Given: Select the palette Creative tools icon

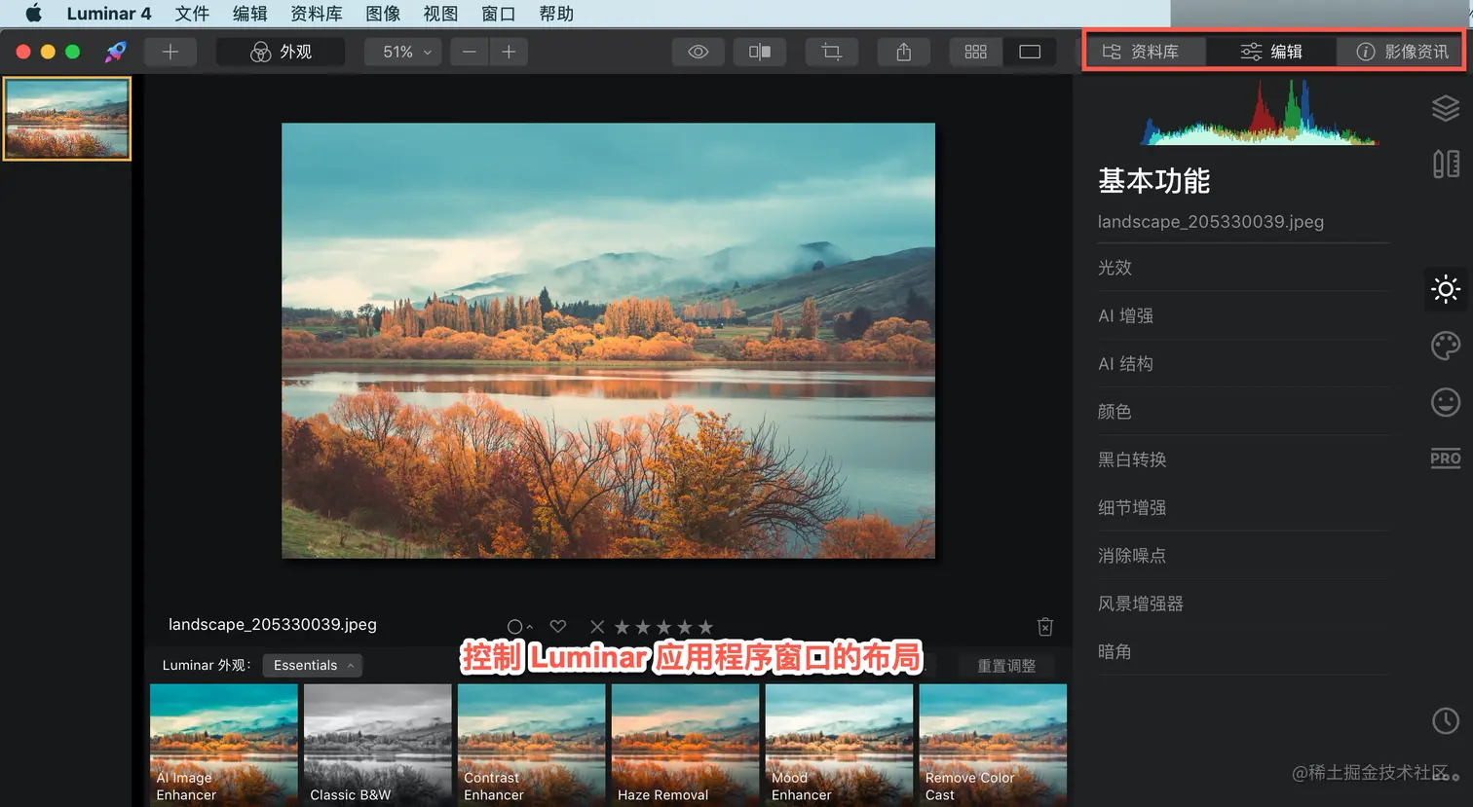Looking at the screenshot, I should (x=1446, y=346).
